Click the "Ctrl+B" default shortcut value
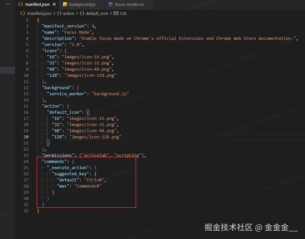Image resolution: width=305 pixels, height=239 pixels. click(94, 180)
